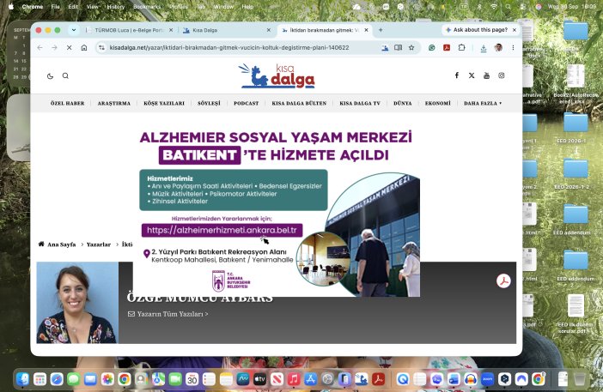Viewport: 603px width, 392px height.
Task: Open the Bookmarks menu
Action: [147, 7]
